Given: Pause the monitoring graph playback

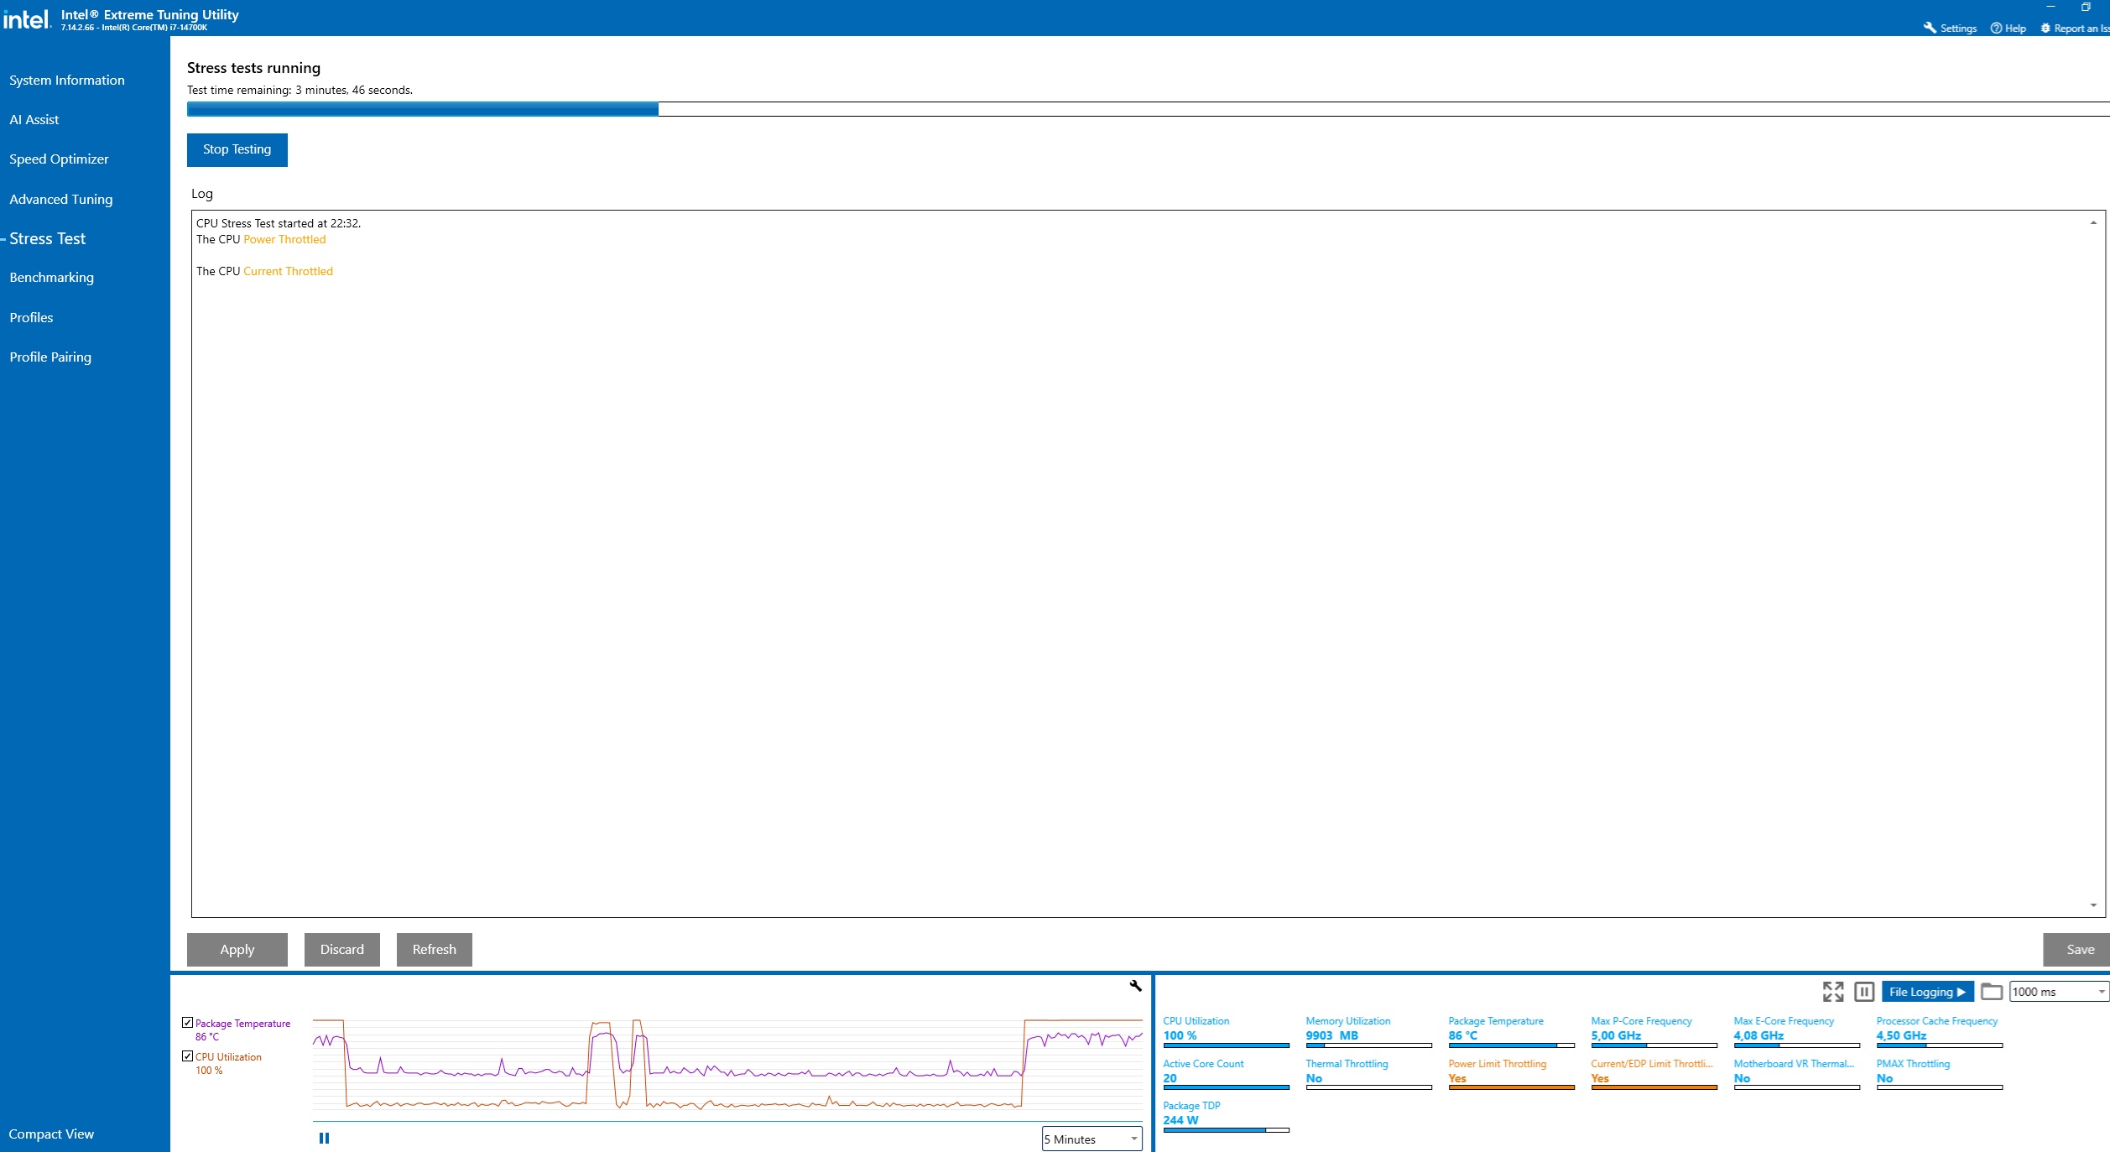Looking at the screenshot, I should (x=324, y=1139).
